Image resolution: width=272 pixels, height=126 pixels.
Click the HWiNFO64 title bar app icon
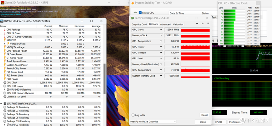pyautogui.click(x=2, y=21)
